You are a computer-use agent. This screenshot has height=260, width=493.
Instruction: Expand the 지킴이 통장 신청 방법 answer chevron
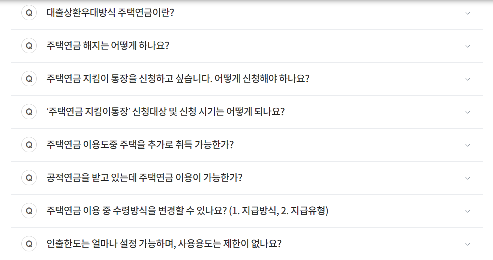pos(467,79)
